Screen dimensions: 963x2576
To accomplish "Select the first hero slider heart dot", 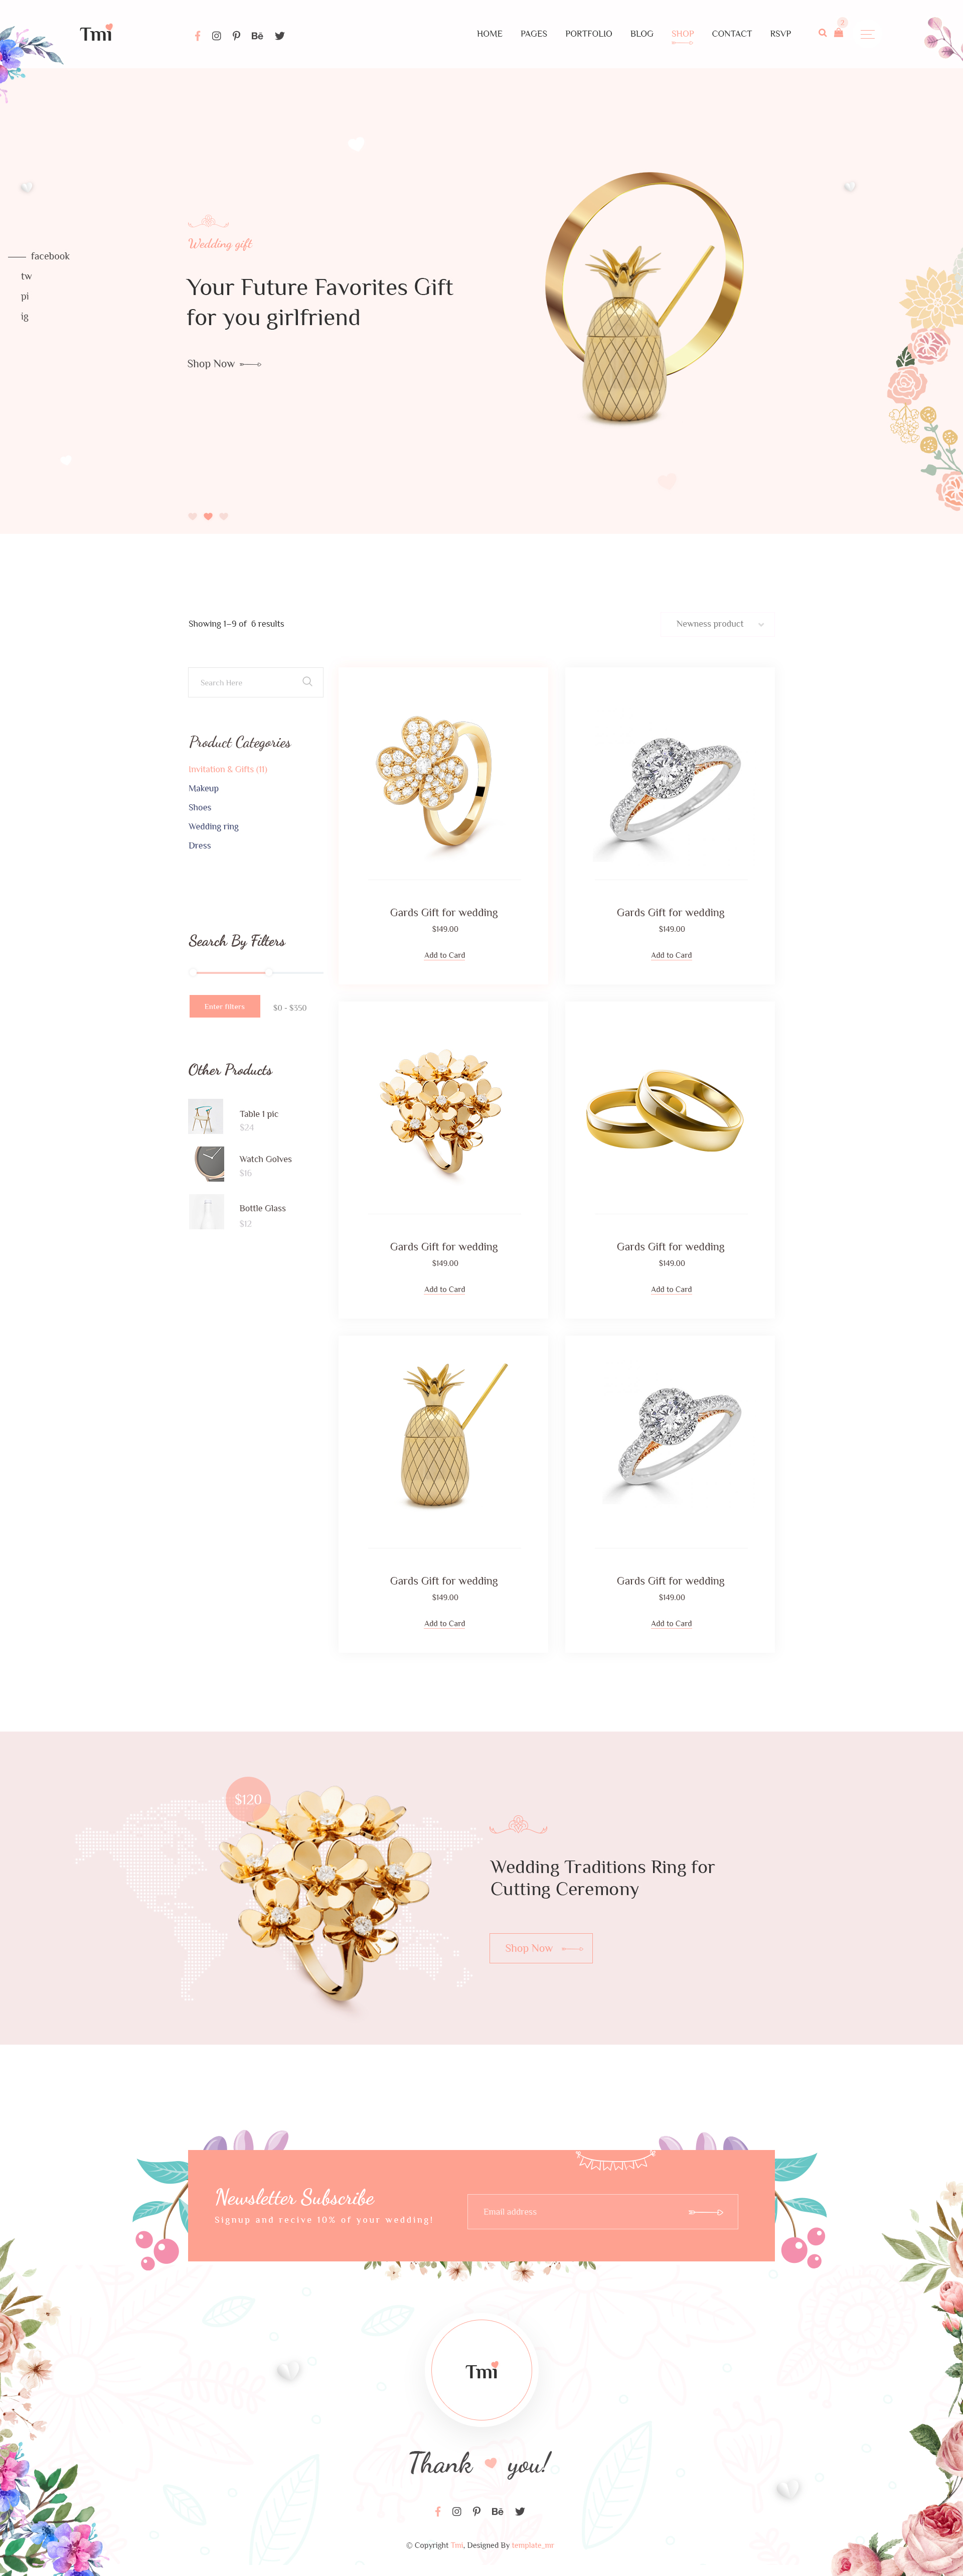I will [192, 516].
